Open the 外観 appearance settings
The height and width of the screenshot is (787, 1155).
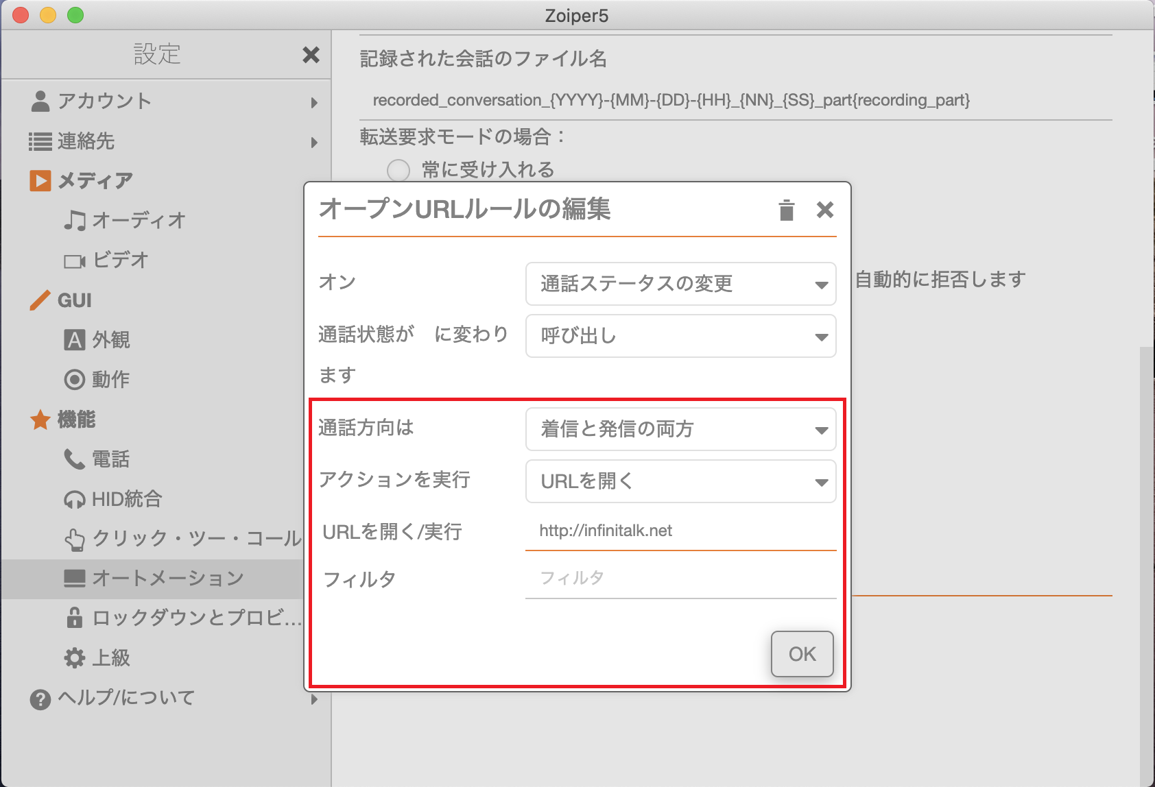click(97, 339)
